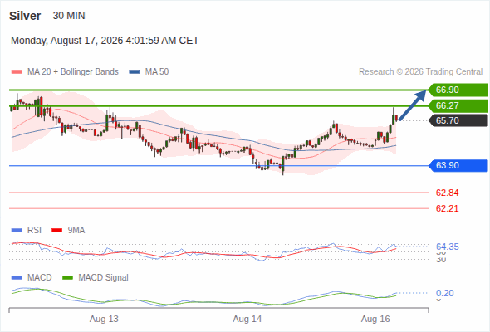Click the 30 MIN timeframe label
The height and width of the screenshot is (332, 490).
(69, 16)
